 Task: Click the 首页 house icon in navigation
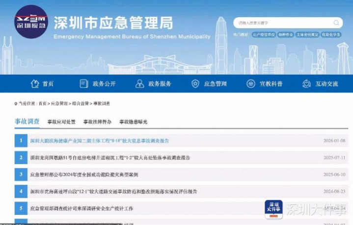[35, 84]
